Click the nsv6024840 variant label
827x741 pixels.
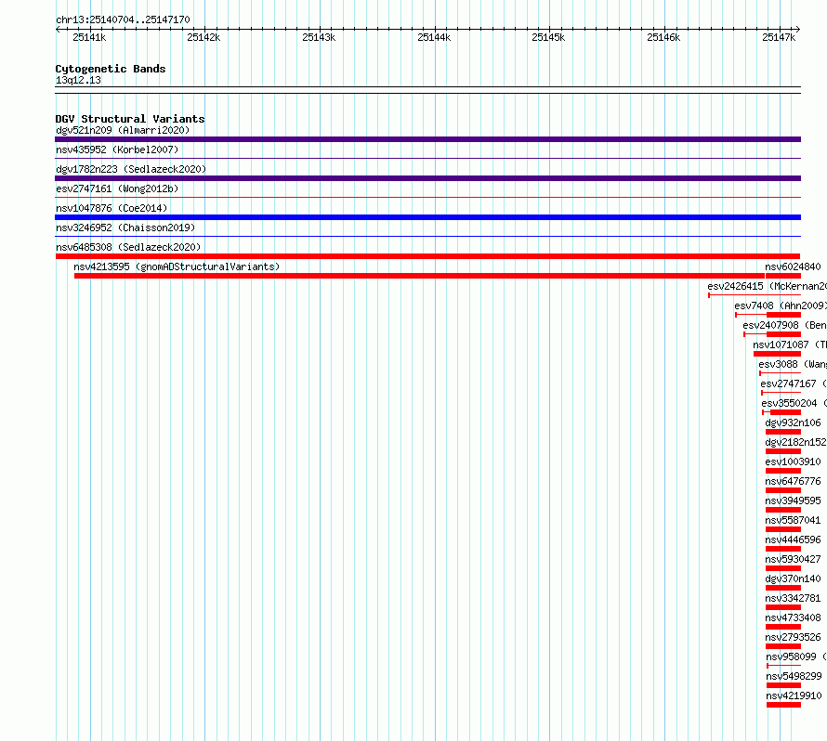click(x=793, y=266)
